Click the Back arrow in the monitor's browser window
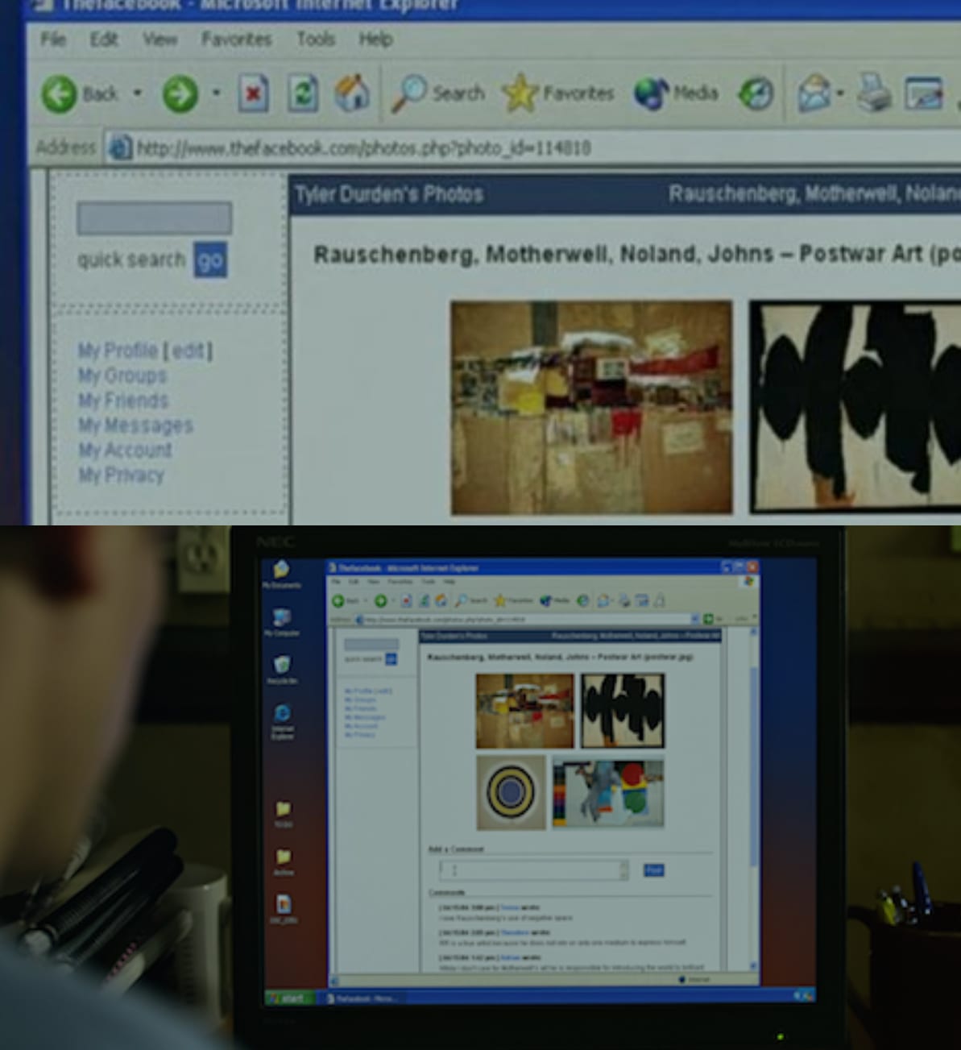Viewport: 961px width, 1050px height. pyautogui.click(x=338, y=601)
